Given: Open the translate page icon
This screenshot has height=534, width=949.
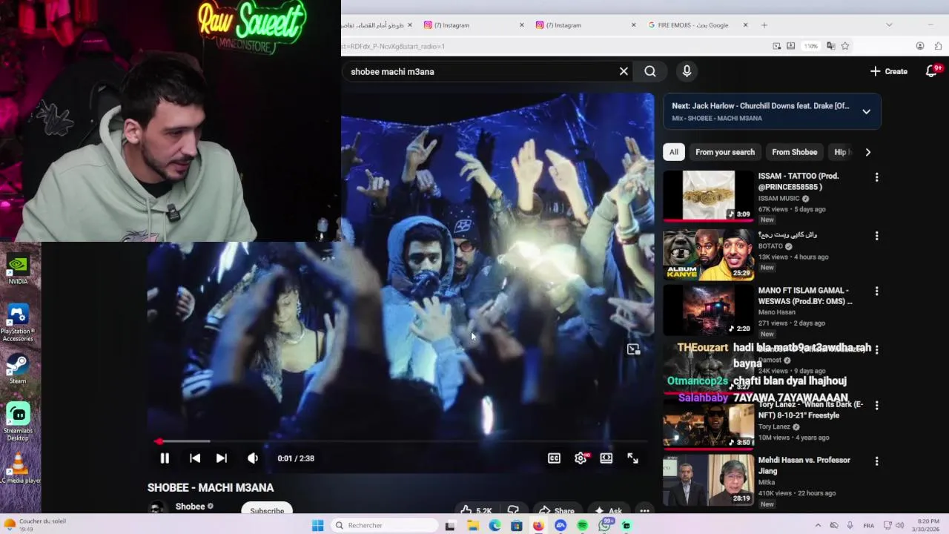Looking at the screenshot, I should 830,46.
